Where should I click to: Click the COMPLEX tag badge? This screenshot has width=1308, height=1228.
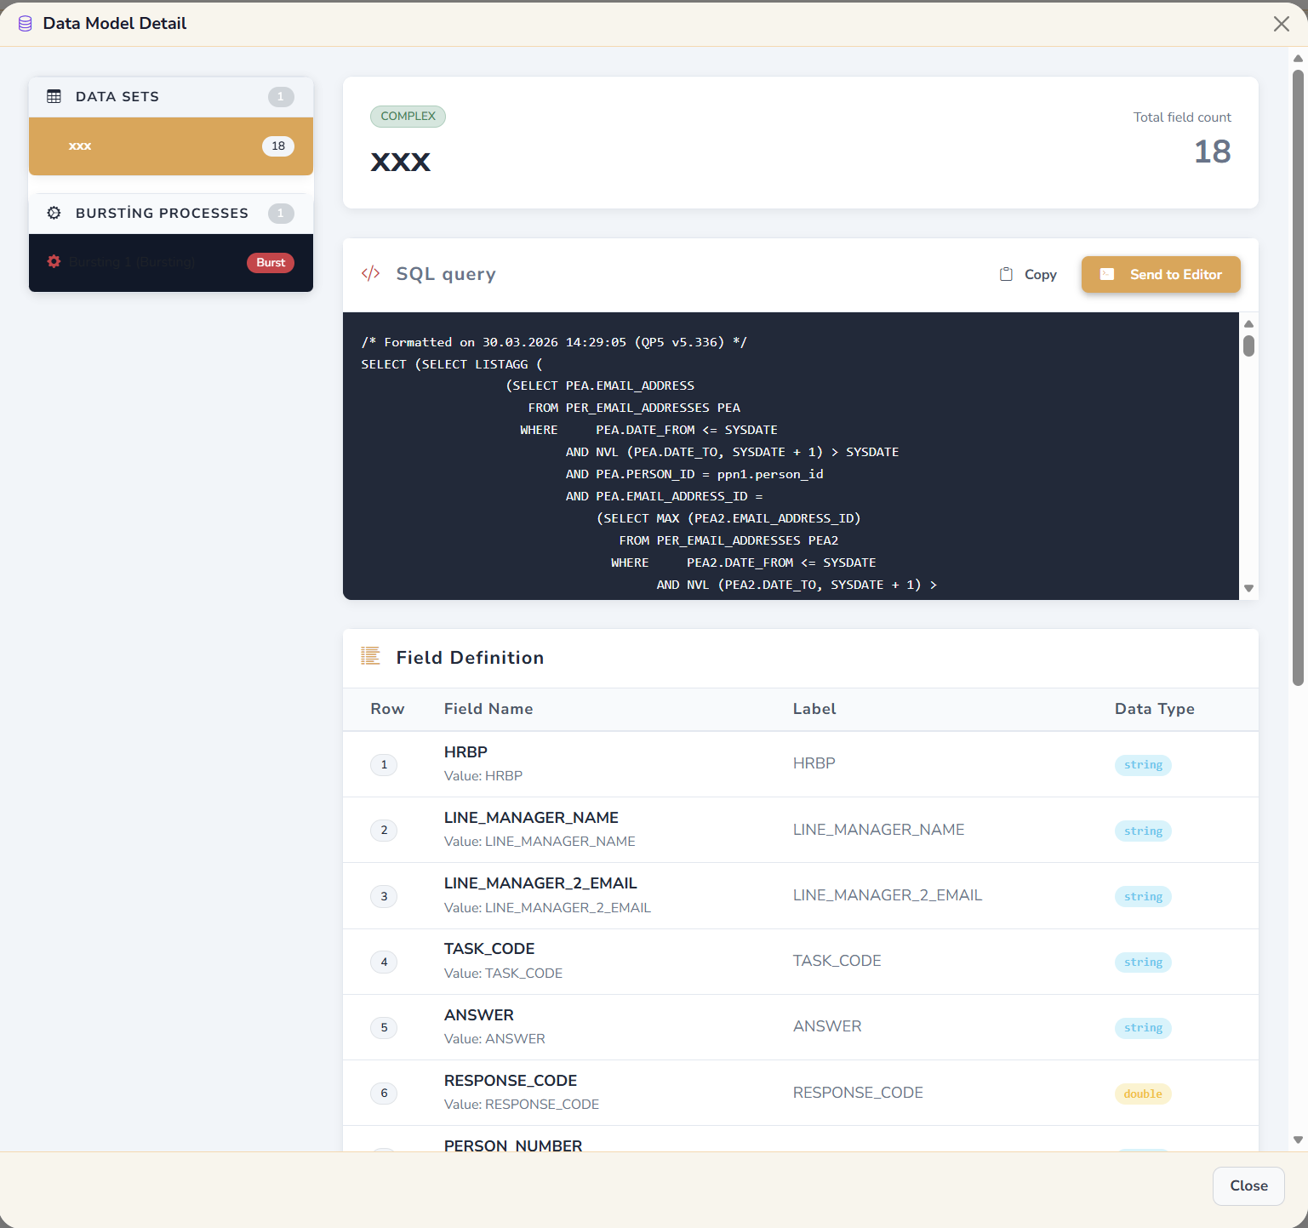pos(408,117)
